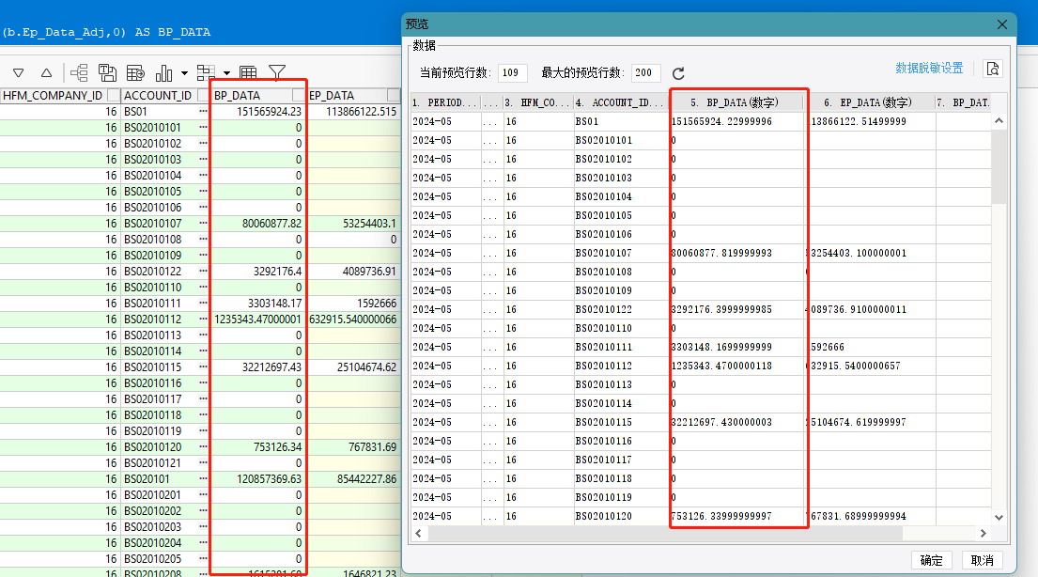The width and height of the screenshot is (1038, 577).
Task: Click the preview horizontal scrollbar
Action: (658, 533)
